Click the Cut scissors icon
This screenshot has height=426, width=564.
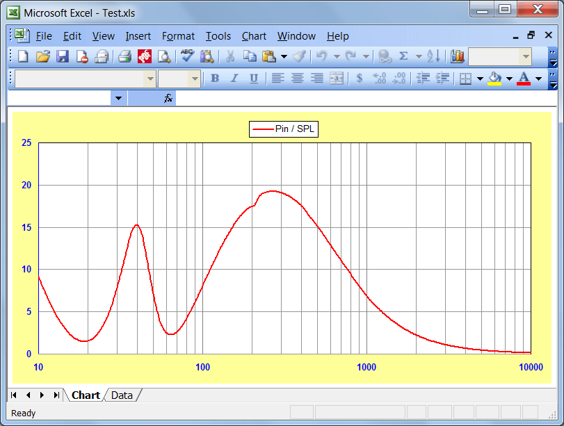(230, 56)
